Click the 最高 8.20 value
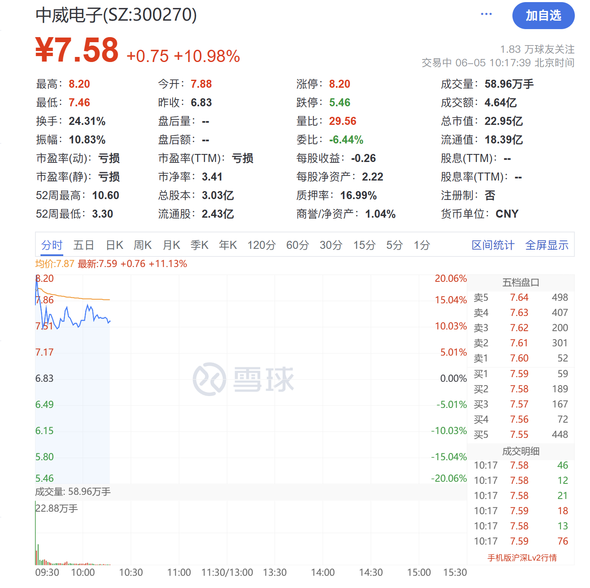 point(79,84)
